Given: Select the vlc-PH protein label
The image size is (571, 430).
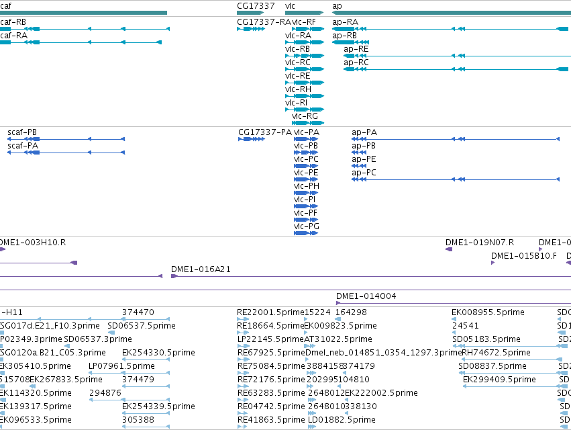Looking at the screenshot, I should [307, 186].
